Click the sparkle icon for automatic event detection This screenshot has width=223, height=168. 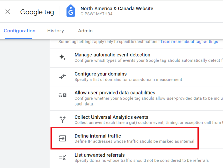(63, 57)
